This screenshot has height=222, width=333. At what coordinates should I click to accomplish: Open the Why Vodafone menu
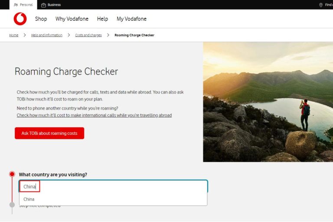[x=72, y=19]
